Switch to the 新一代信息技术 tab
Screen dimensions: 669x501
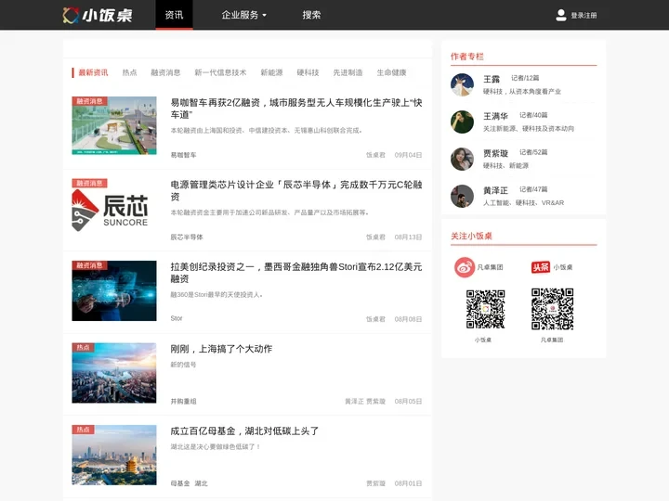click(x=220, y=72)
